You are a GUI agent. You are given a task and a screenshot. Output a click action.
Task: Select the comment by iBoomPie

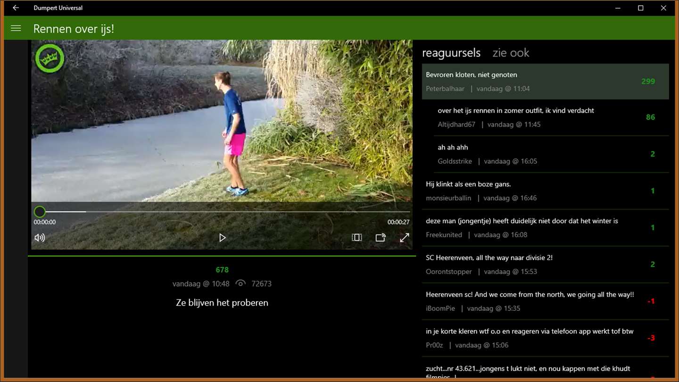(x=545, y=301)
